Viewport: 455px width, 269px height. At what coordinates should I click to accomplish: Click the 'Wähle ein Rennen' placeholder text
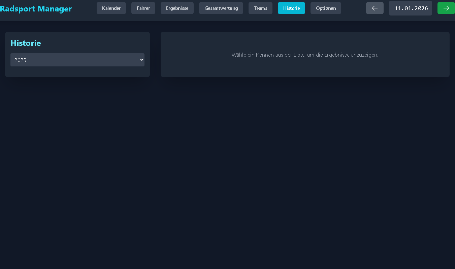tap(305, 55)
